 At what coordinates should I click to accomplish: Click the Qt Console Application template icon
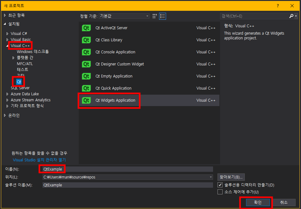(x=86, y=52)
